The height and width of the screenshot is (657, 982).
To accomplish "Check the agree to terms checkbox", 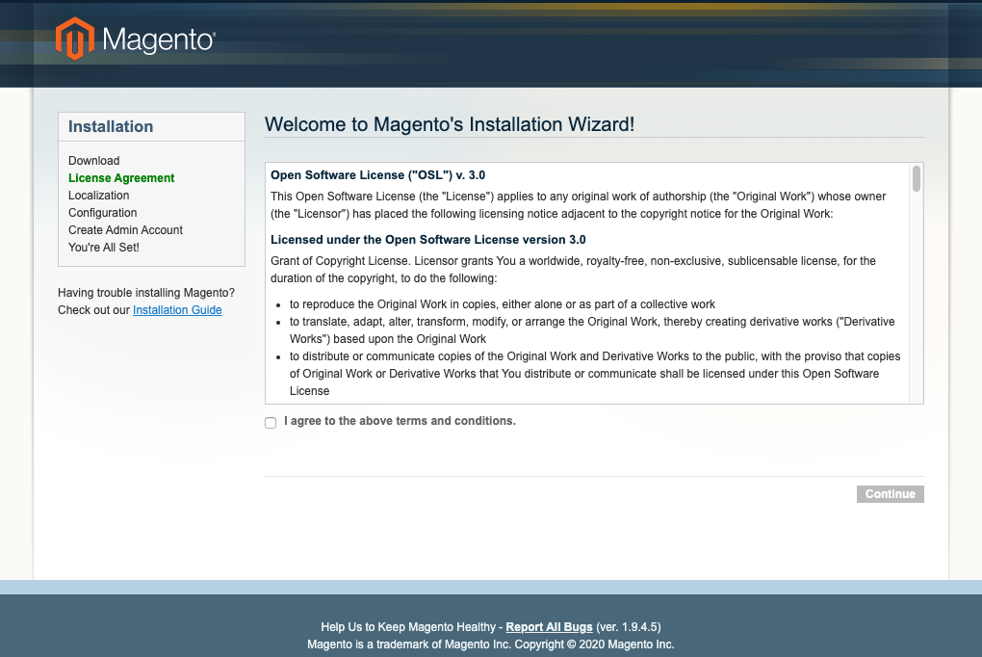I will [271, 423].
